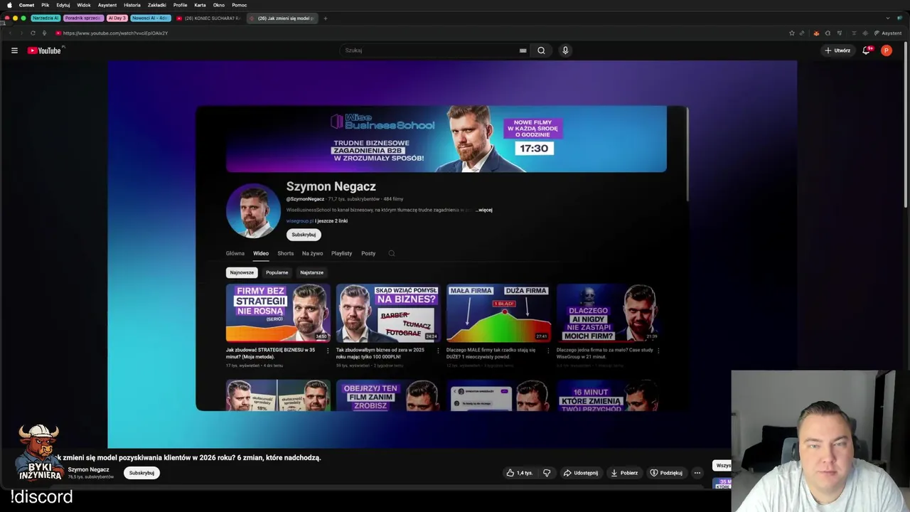Open options dots for Tak zbudowałbym biznes video
Viewport: 910px width, 512px height.
point(438,351)
